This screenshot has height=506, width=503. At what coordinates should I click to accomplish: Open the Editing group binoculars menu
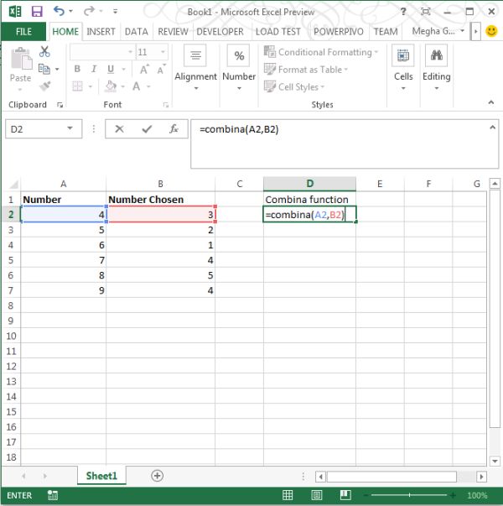(x=436, y=68)
